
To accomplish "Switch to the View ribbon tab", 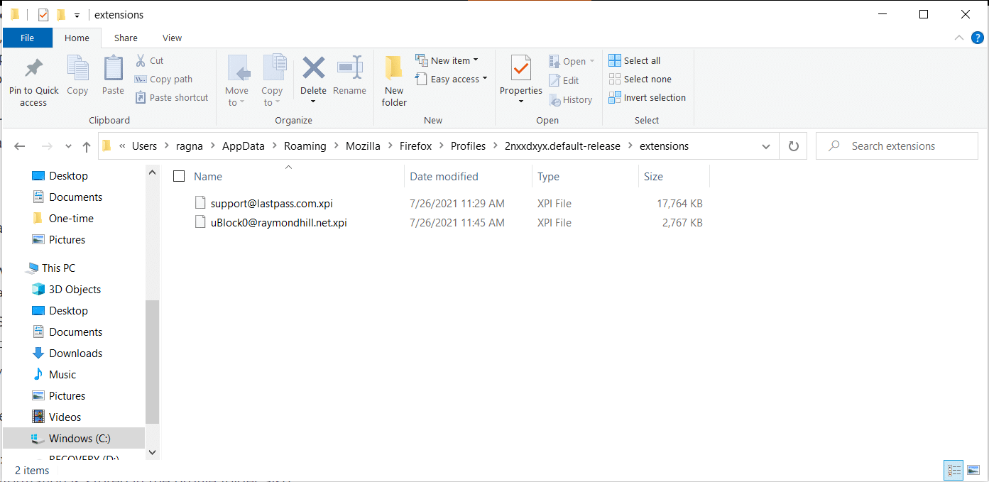I will point(172,38).
